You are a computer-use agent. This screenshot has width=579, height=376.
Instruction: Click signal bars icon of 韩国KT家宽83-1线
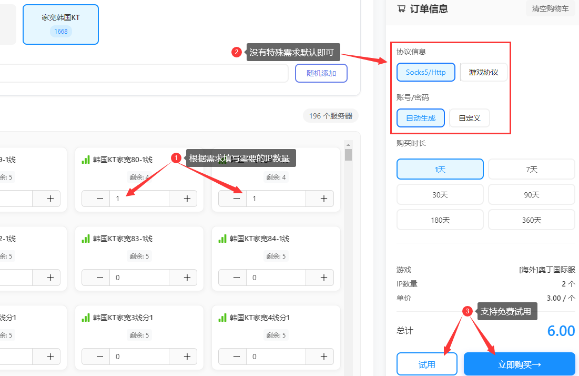86,239
